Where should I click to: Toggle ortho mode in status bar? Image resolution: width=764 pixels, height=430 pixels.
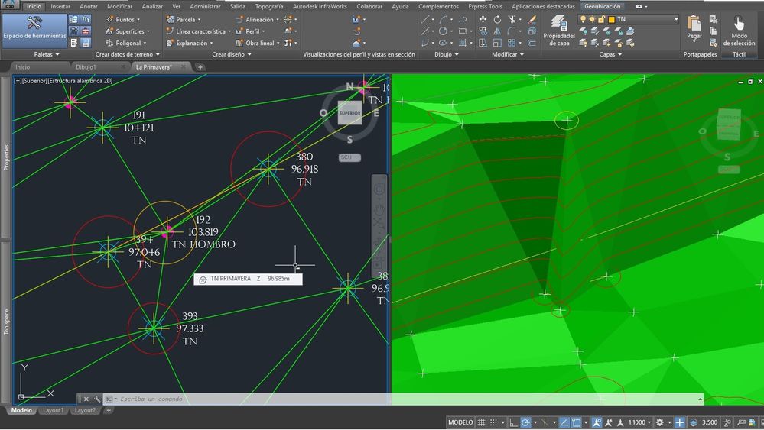tap(513, 422)
